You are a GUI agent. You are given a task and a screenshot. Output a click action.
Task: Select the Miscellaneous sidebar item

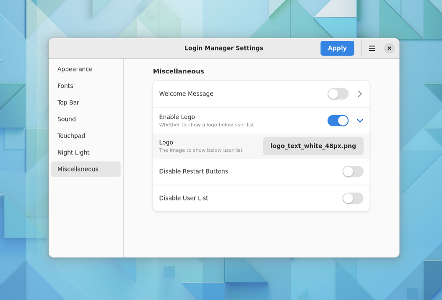tap(86, 169)
